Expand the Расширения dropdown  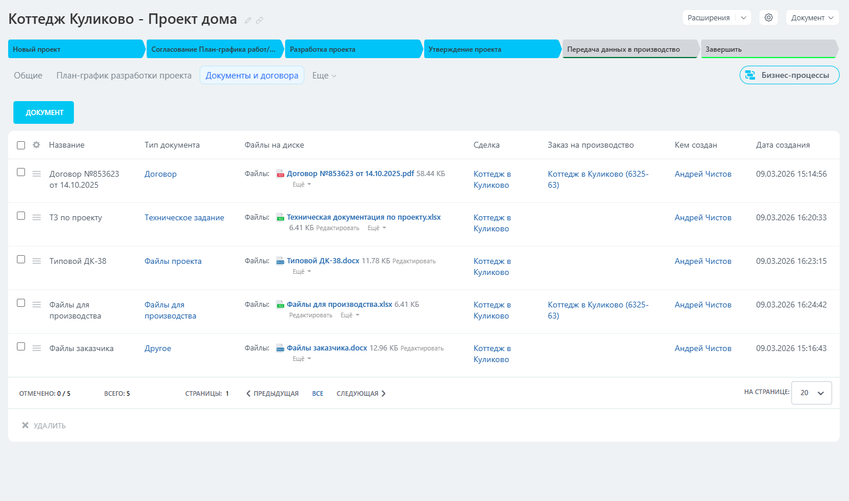tap(743, 17)
